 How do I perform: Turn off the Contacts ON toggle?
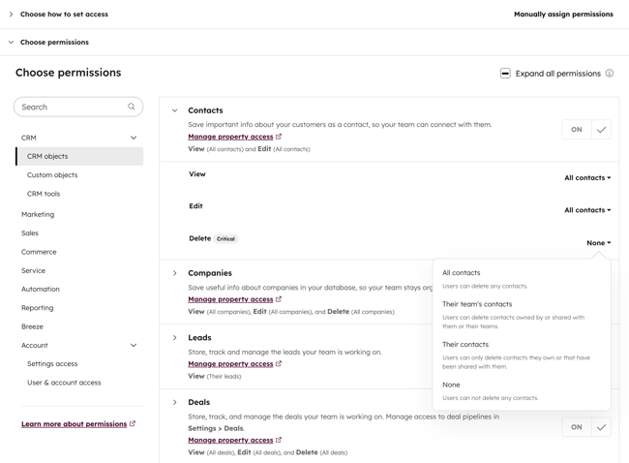577,130
